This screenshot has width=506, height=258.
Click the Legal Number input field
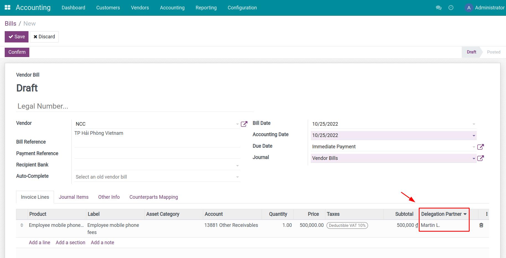coord(83,106)
